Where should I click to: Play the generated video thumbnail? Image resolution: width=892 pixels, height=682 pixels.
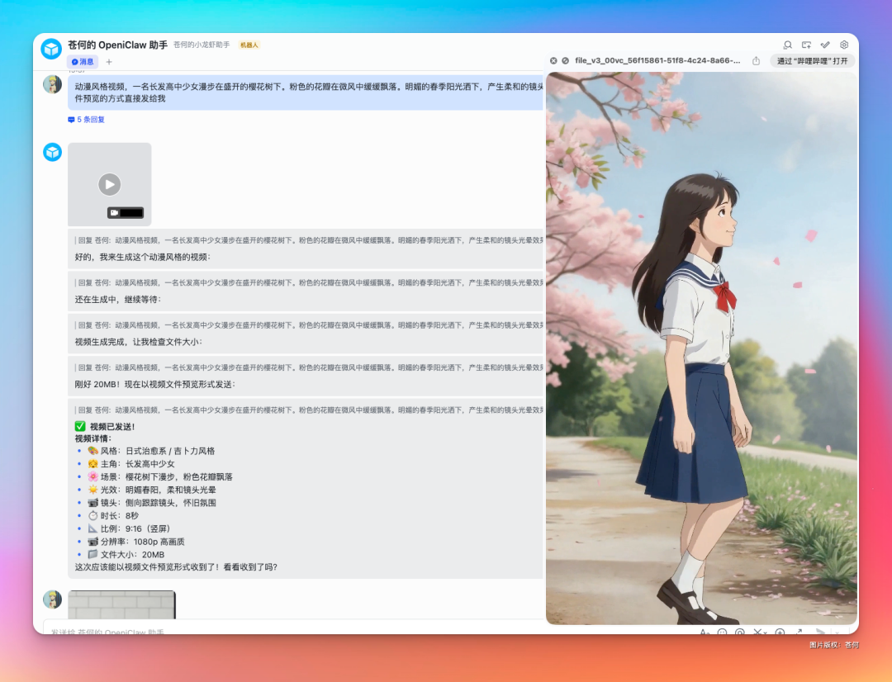[x=109, y=184]
